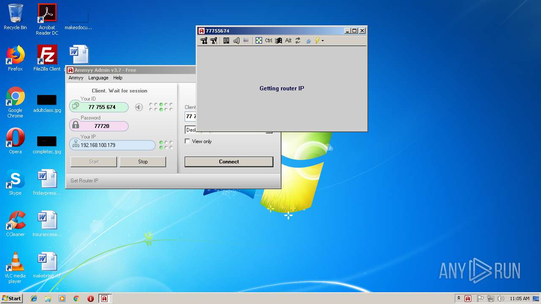Click the Your IP field 192.168.100.179

[x=112, y=145]
